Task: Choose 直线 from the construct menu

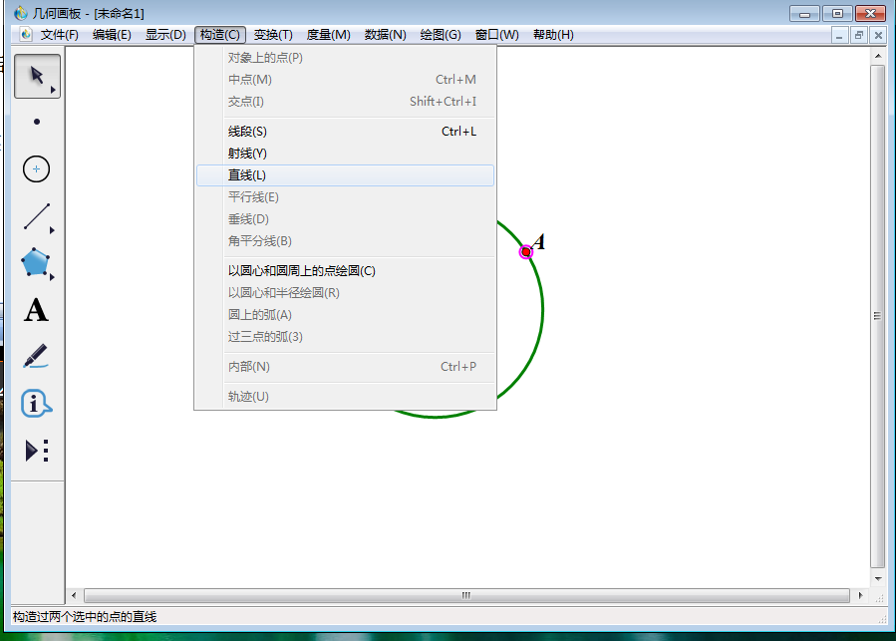Action: [x=245, y=174]
